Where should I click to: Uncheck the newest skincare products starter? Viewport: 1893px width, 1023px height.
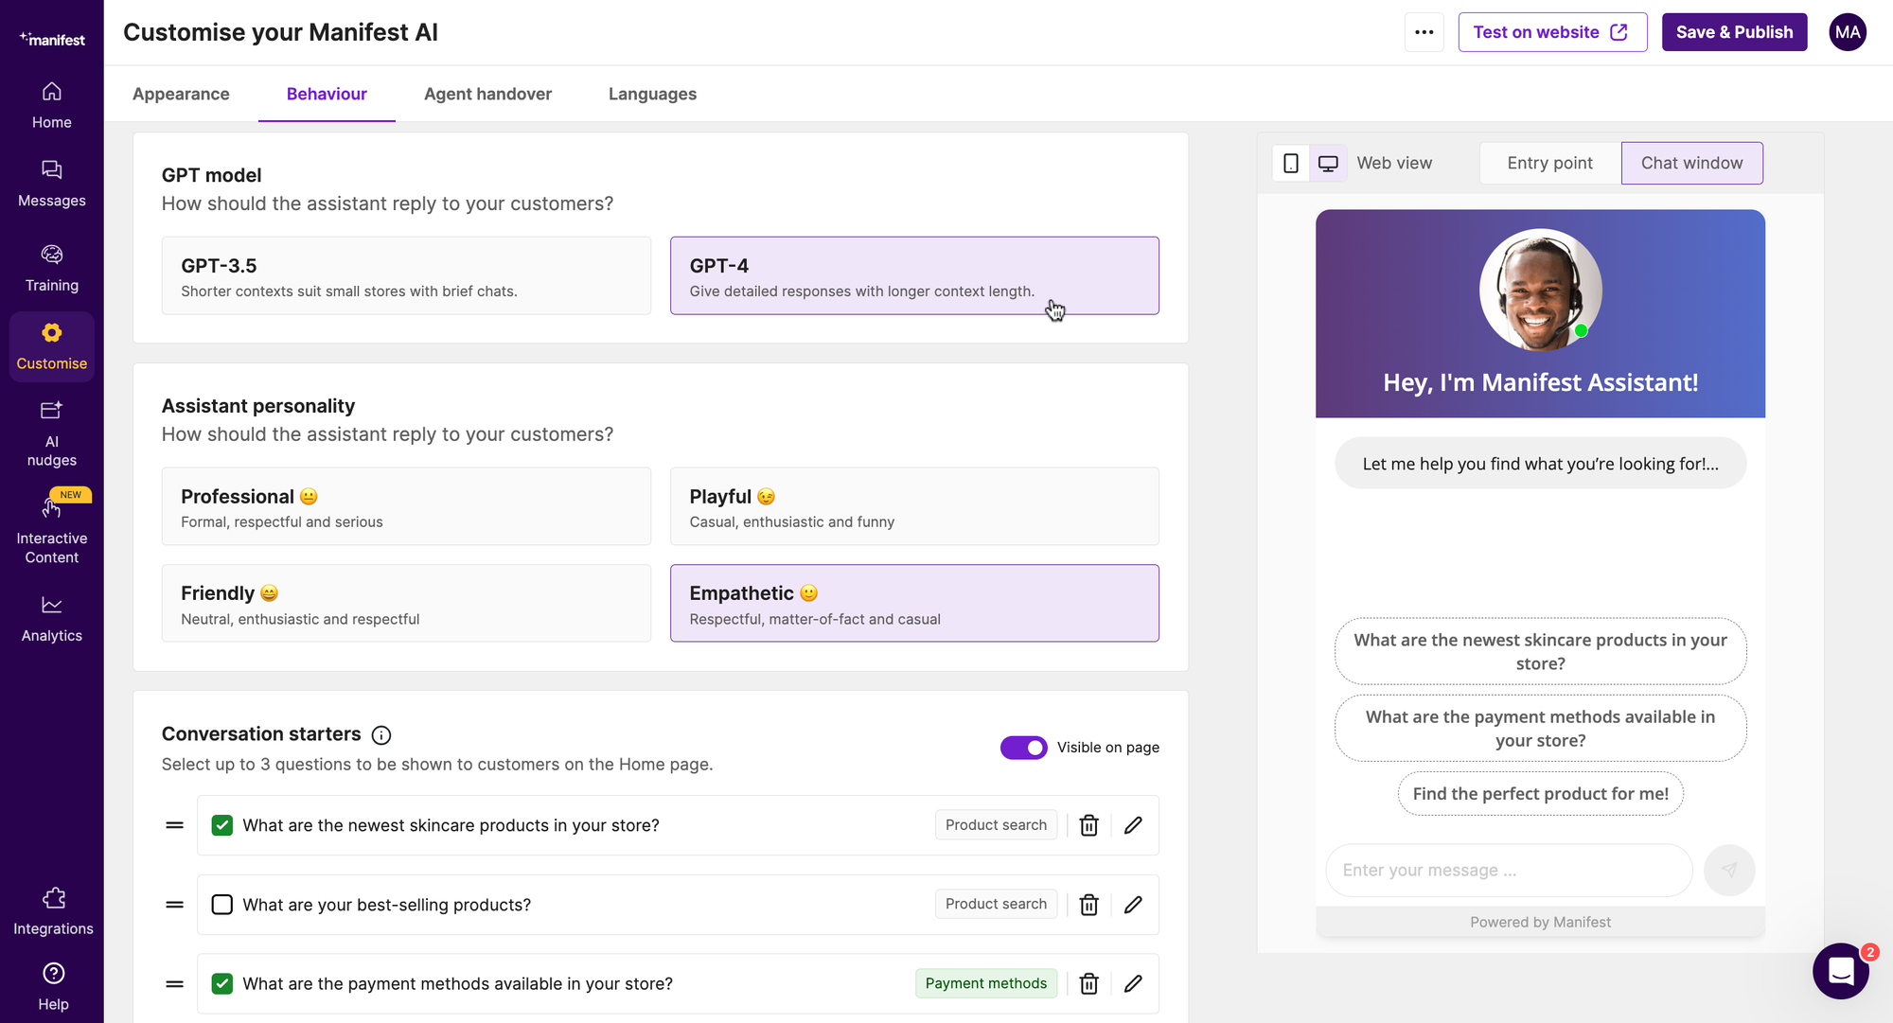[x=221, y=825]
